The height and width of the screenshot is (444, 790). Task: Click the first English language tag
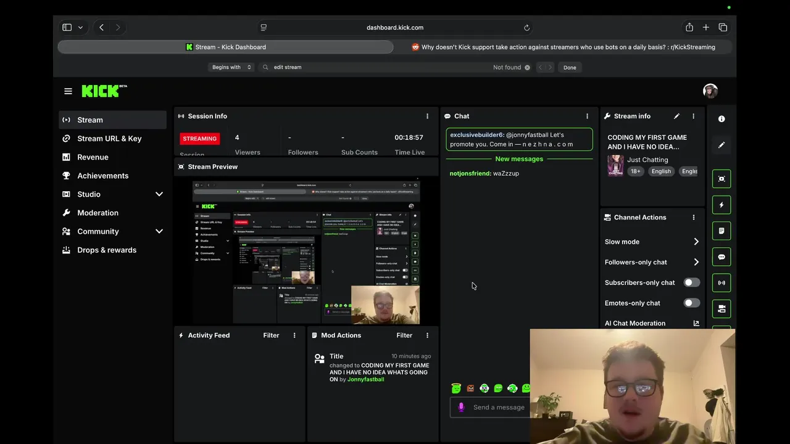click(661, 171)
